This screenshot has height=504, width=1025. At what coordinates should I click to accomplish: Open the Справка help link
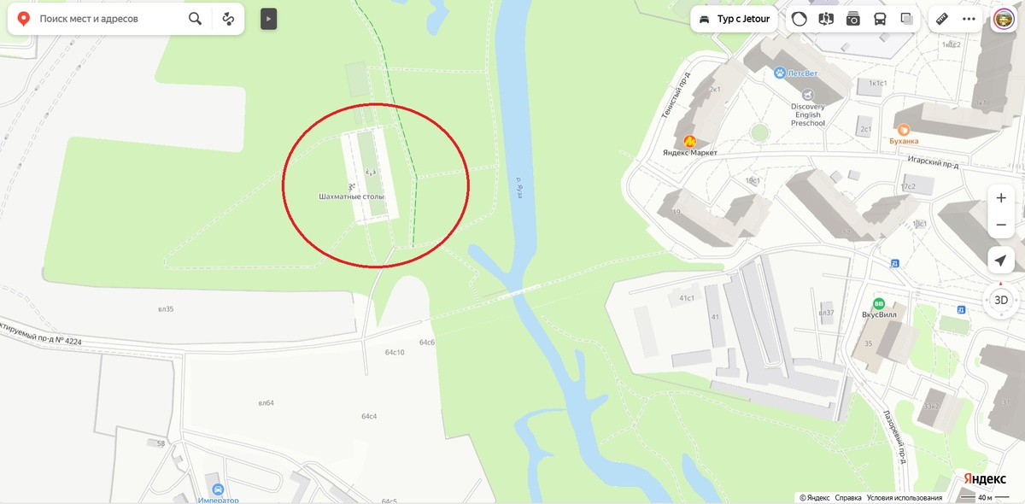pos(847,497)
